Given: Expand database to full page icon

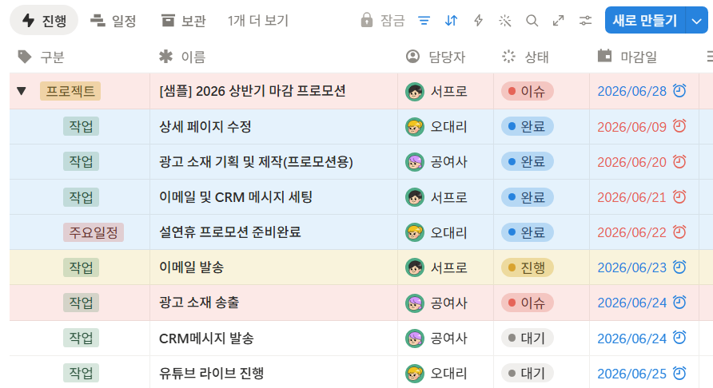Looking at the screenshot, I should (x=559, y=21).
